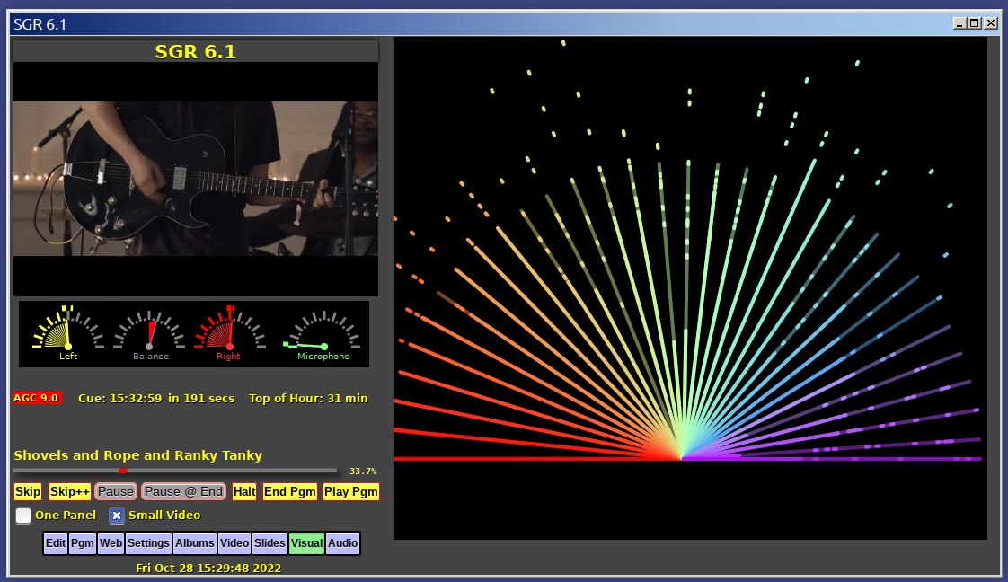Screen dimensions: 1008x582
Task: Click the rainbow spectrum visualizer
Action: pyautogui.click(x=691, y=287)
